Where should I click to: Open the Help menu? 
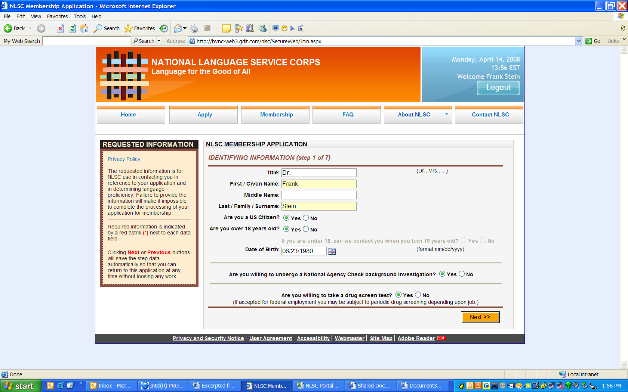pos(96,16)
